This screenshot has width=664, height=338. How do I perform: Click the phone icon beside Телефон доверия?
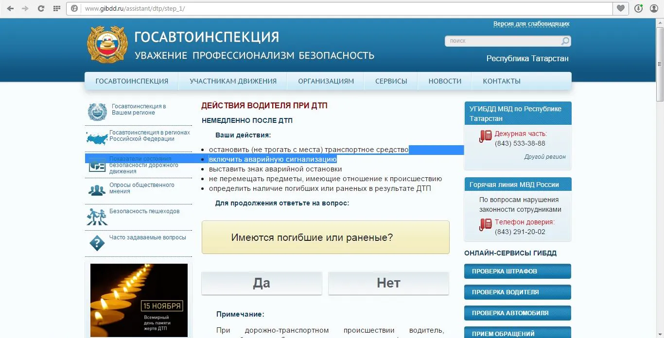click(486, 224)
